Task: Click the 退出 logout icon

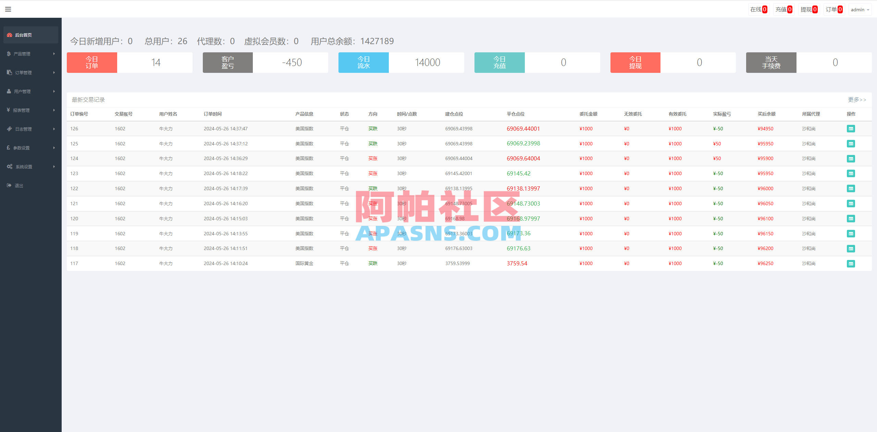Action: 9,185
